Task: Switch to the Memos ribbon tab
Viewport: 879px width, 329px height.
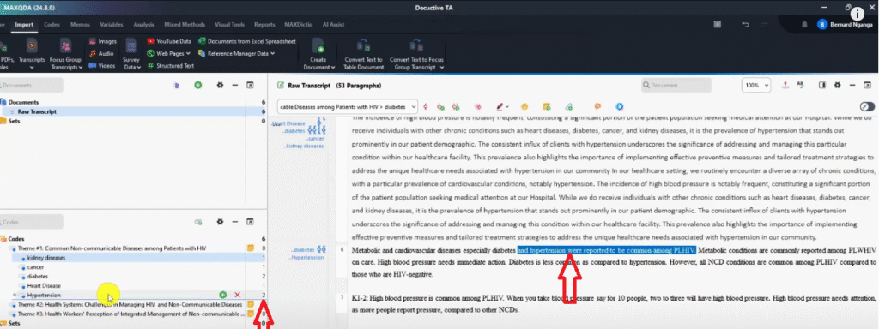Action: [79, 25]
